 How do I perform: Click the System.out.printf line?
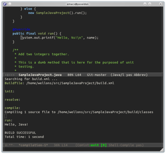[x=59, y=38]
